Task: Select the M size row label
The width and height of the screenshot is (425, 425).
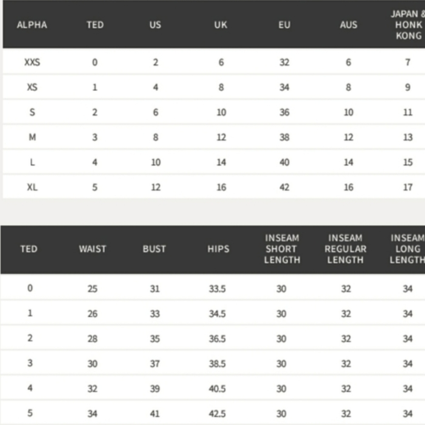Action: (x=32, y=137)
